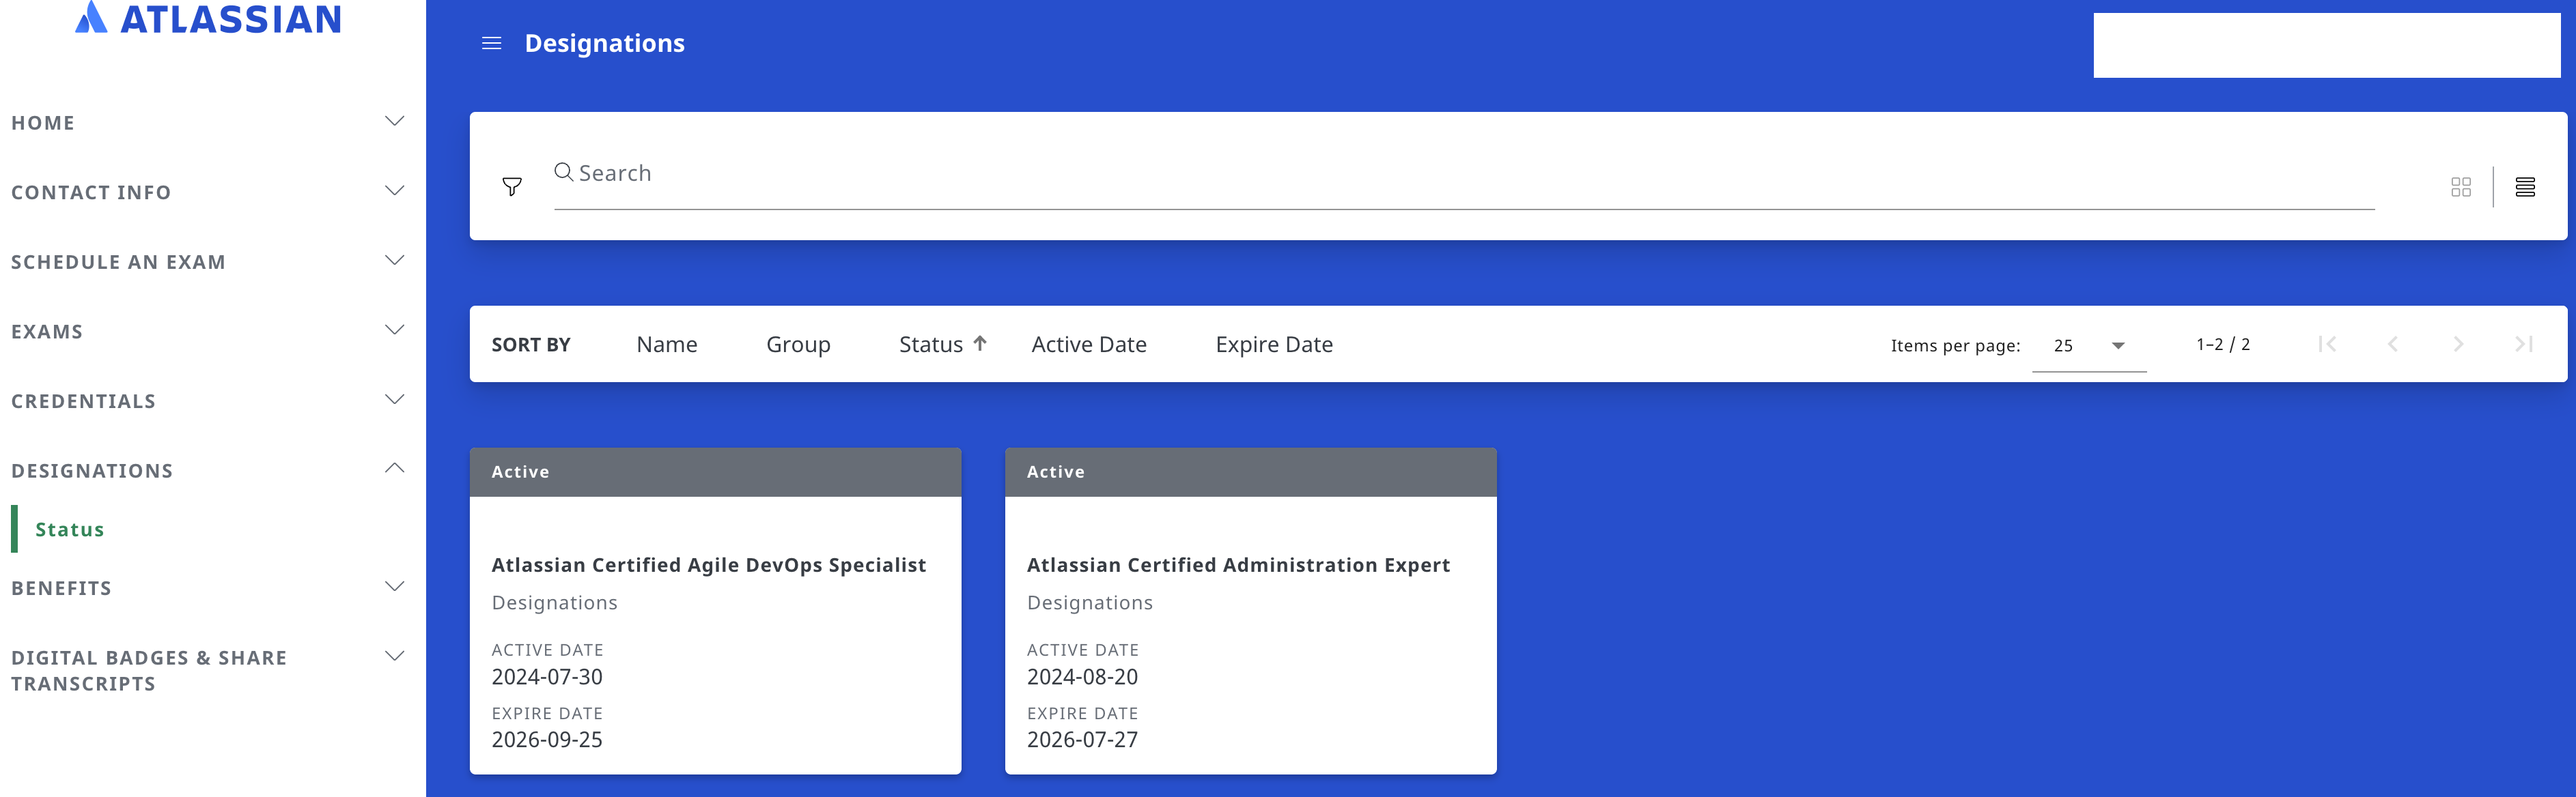Image resolution: width=2576 pixels, height=797 pixels.
Task: Go to previous page icon
Action: pyautogui.click(x=2392, y=343)
